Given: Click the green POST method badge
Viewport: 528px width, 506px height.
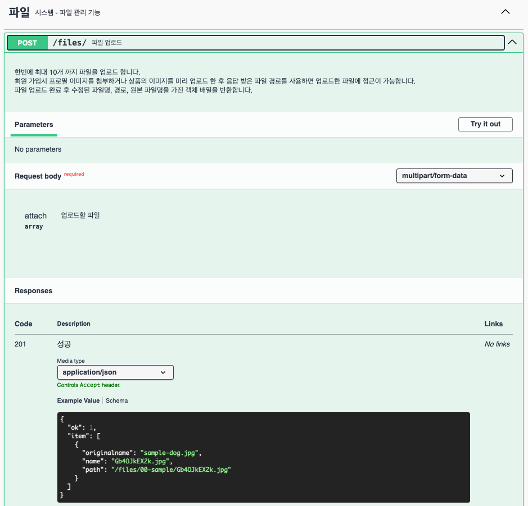Looking at the screenshot, I should tap(28, 43).
